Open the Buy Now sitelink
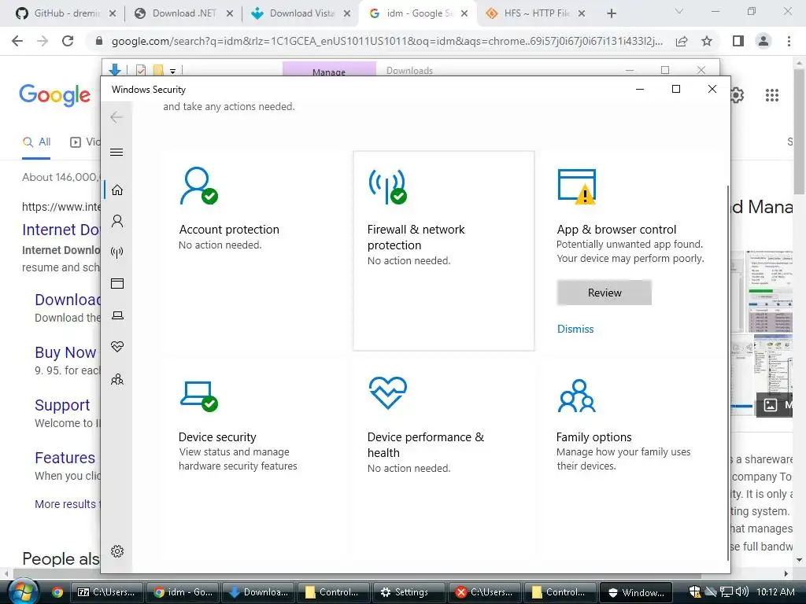 65,352
